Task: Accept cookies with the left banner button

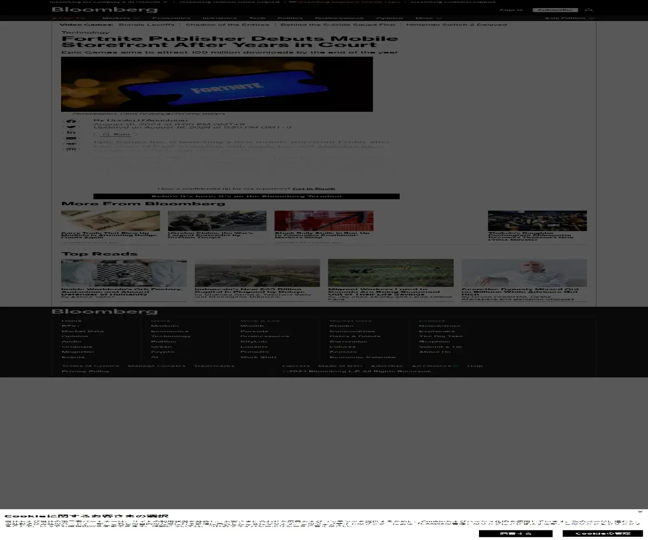Action: [515, 534]
